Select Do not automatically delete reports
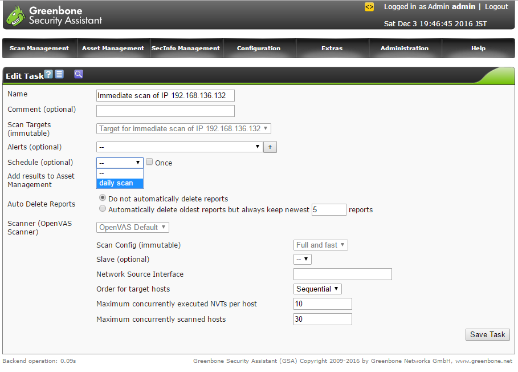518x372 pixels. tap(103, 198)
